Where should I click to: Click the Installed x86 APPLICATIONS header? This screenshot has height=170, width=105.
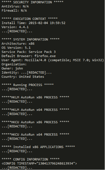tap(38, 147)
